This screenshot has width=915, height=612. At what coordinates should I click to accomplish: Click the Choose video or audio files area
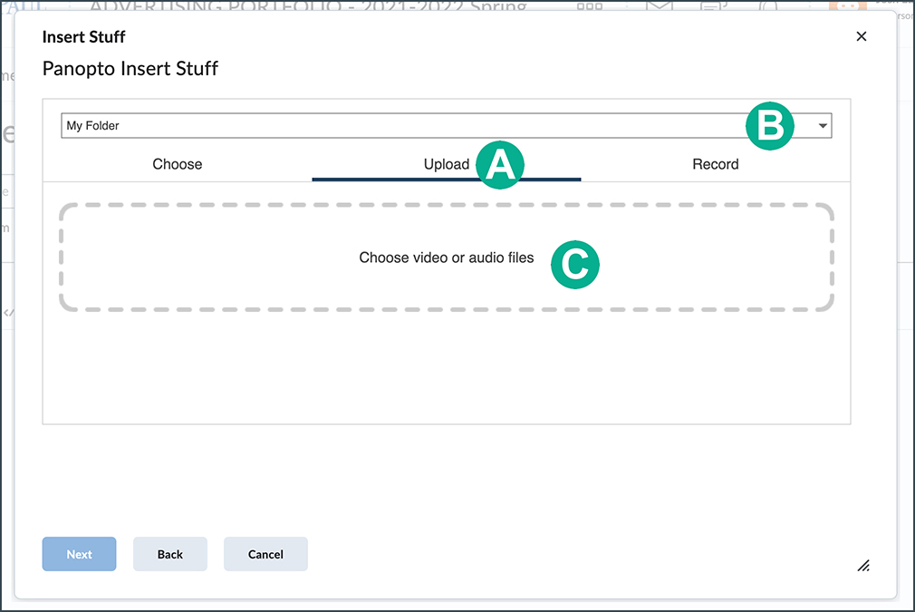(447, 257)
